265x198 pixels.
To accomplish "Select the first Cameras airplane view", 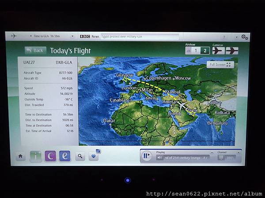I will 218,51.
